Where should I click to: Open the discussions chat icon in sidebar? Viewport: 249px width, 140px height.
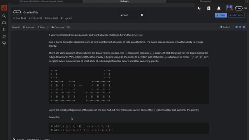click(x=4, y=43)
